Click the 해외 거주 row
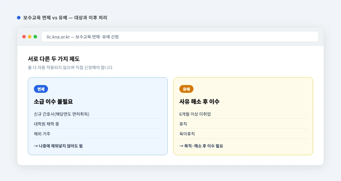 pos(98,134)
